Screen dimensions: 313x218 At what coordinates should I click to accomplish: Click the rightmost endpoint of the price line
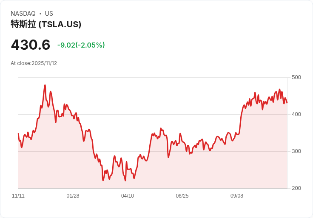click(287, 103)
